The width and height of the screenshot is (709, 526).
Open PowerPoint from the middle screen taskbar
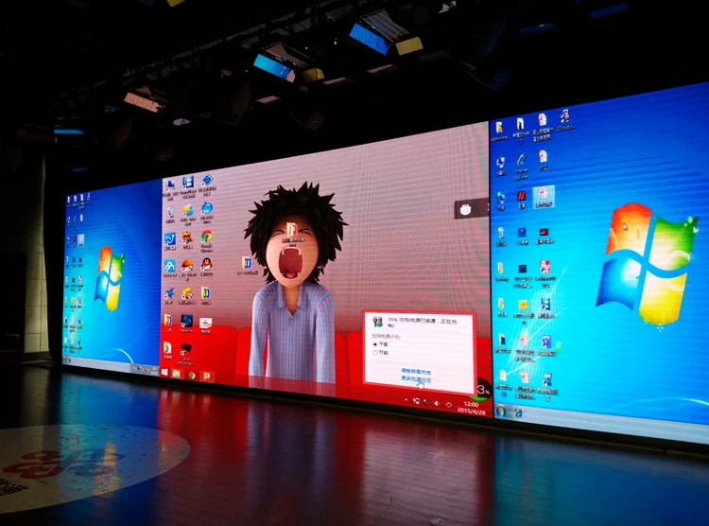pyautogui.click(x=207, y=377)
